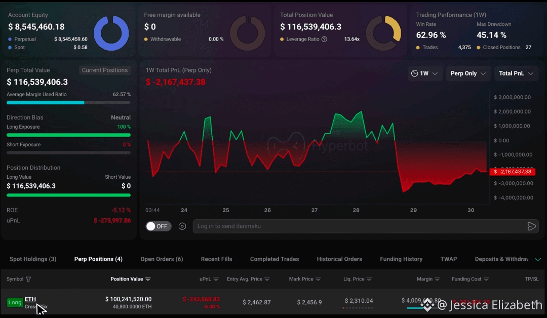This screenshot has width=547, height=318.
Task: Open the Deposits & Withdrawals tab
Action: tap(501, 259)
